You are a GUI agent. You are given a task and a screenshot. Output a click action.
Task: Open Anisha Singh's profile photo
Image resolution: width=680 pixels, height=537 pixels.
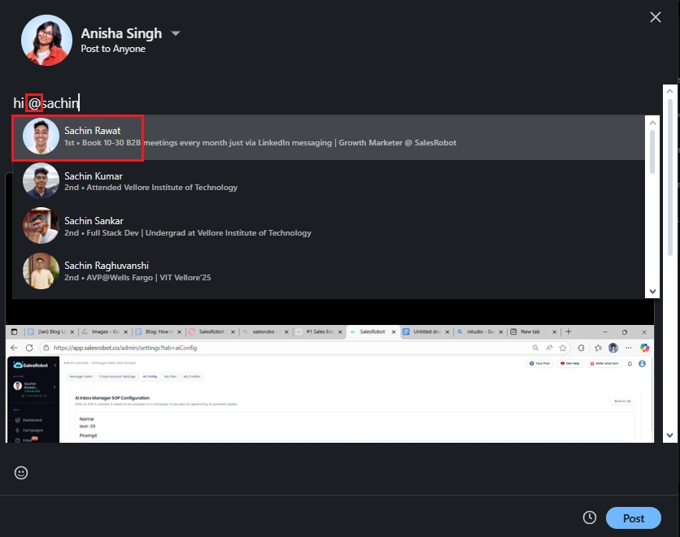[47, 41]
